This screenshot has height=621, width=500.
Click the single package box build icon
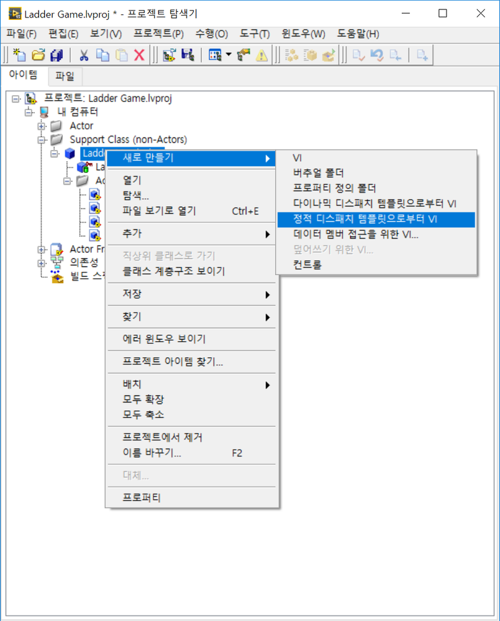click(x=311, y=55)
